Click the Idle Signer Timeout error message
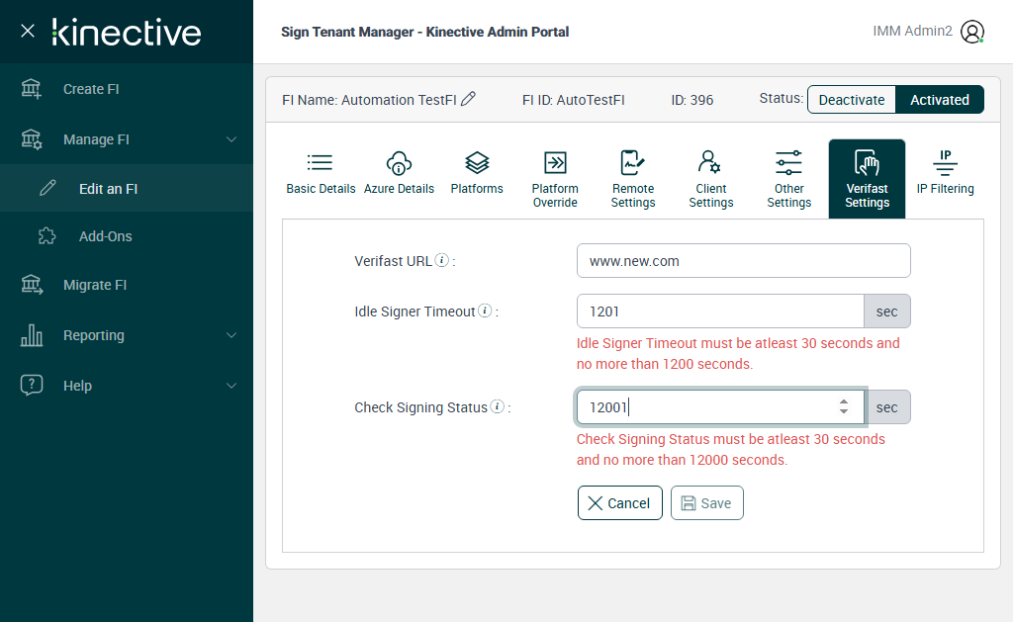This screenshot has width=1013, height=622. tap(738, 353)
